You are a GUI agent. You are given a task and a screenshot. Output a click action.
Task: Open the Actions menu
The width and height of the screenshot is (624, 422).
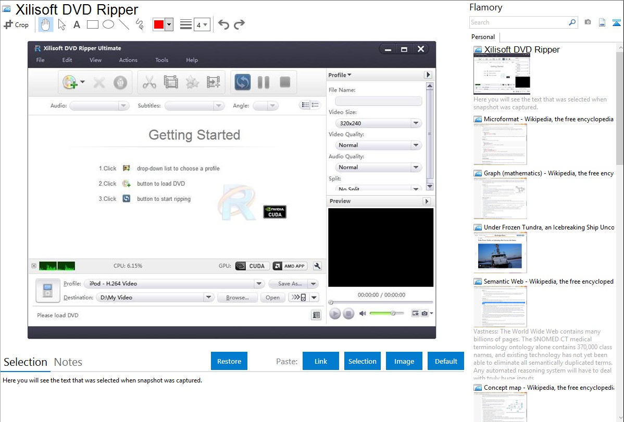[128, 60]
